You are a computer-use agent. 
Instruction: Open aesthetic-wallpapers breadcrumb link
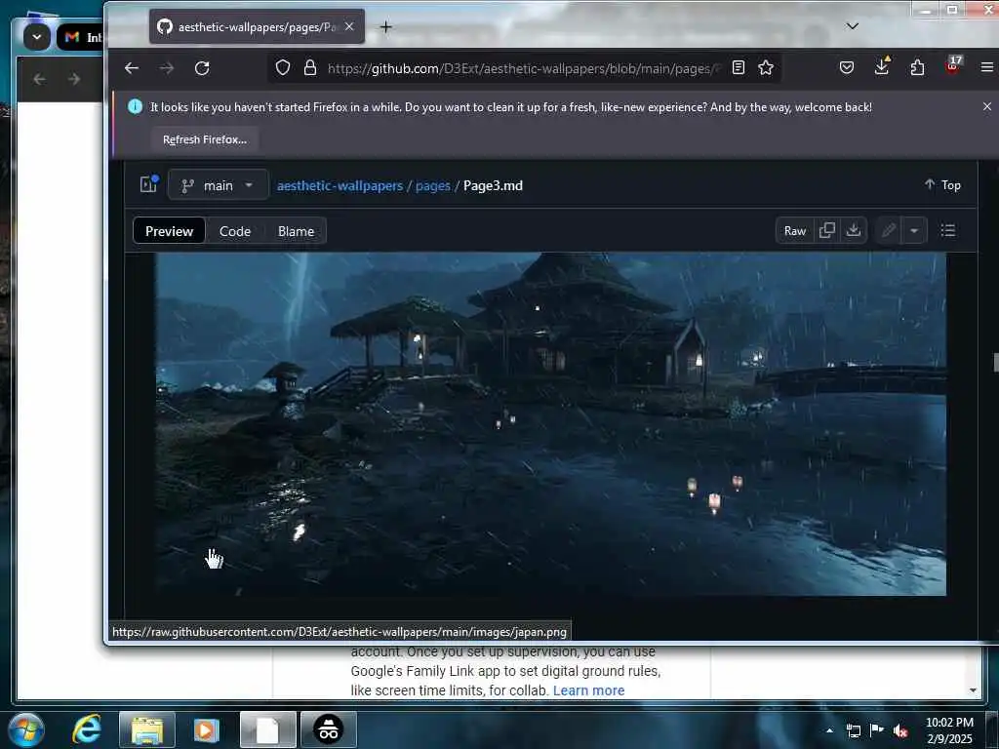tap(340, 185)
